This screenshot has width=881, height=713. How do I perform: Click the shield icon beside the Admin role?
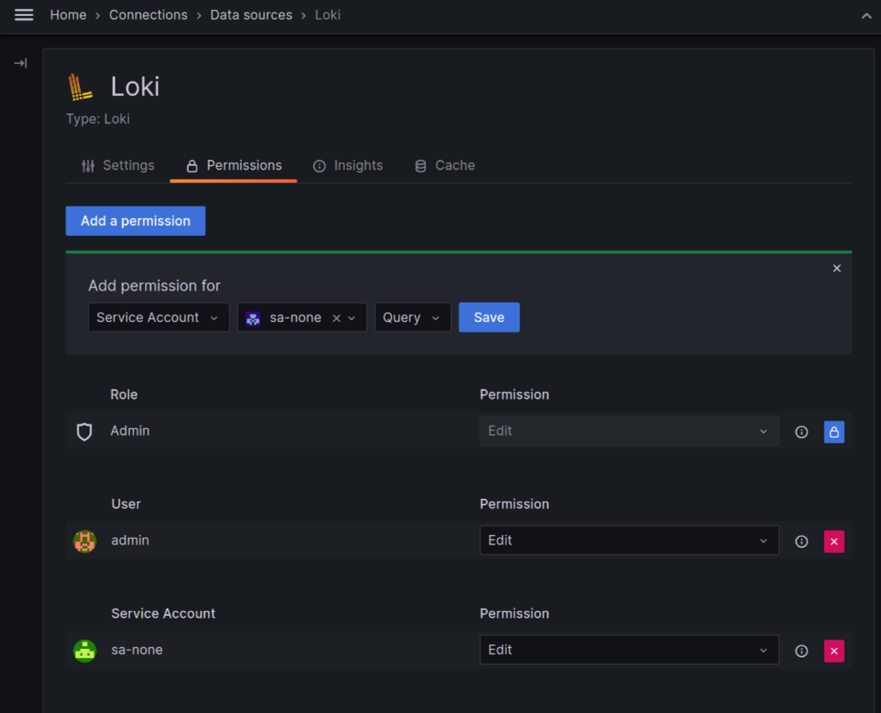pyautogui.click(x=84, y=432)
